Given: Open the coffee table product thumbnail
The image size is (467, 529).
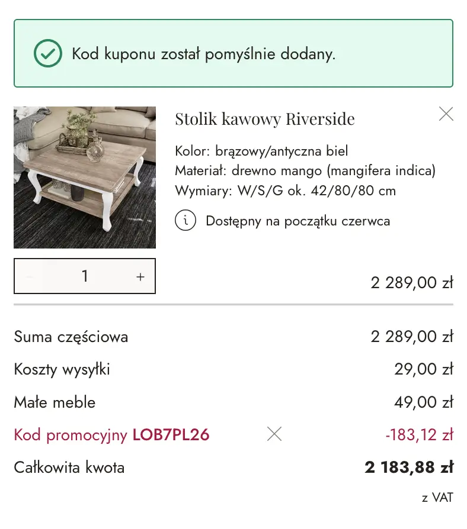Looking at the screenshot, I should coord(85,178).
